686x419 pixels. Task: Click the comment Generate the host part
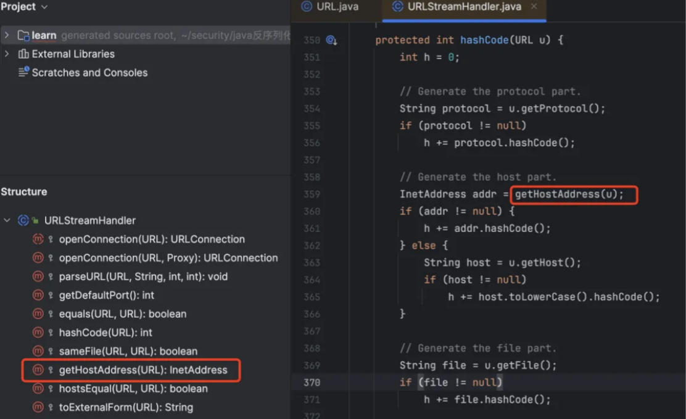tap(477, 177)
